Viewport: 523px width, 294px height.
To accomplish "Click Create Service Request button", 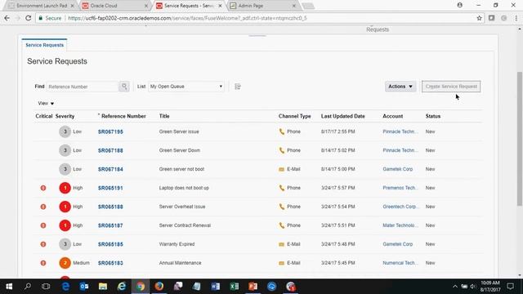I will [451, 87].
